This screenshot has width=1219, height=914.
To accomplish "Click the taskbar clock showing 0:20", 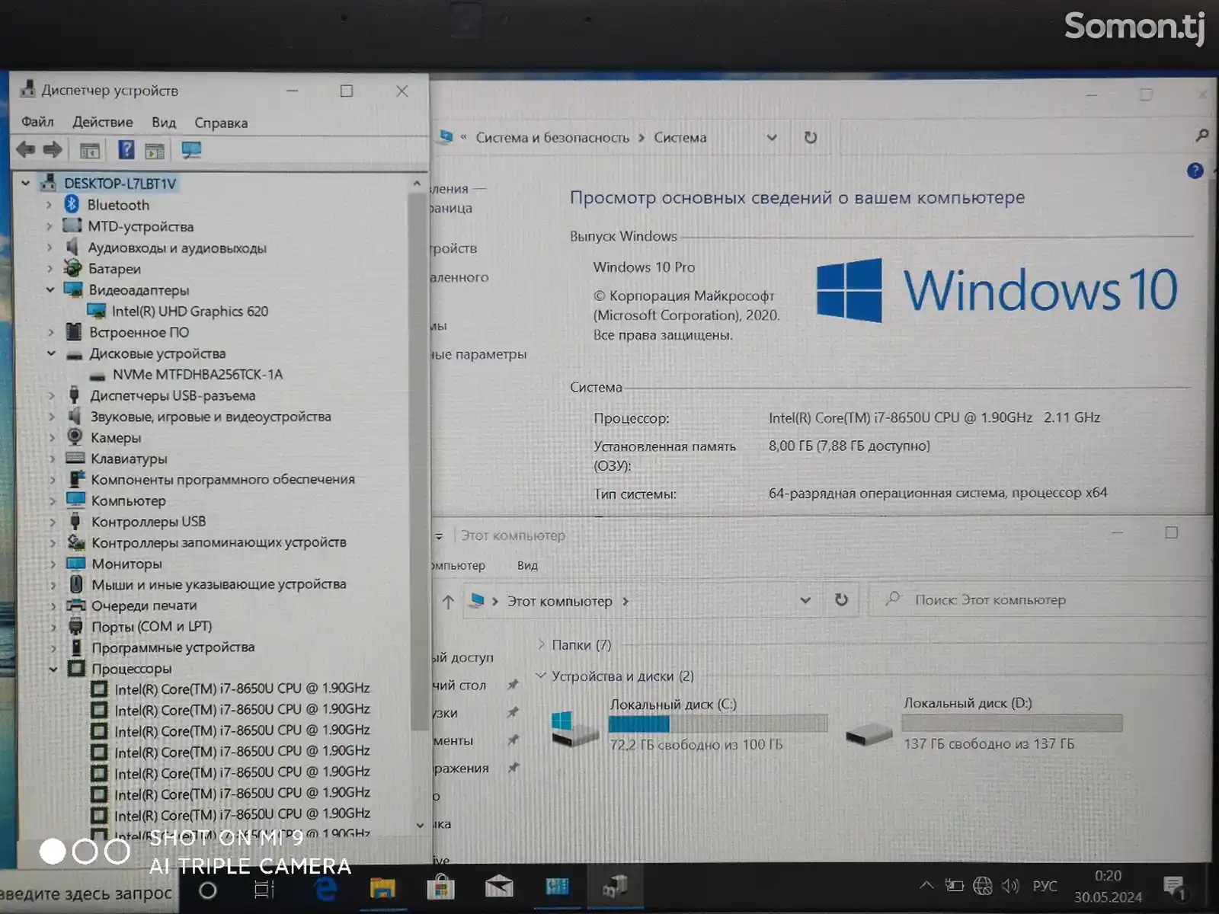I will (1108, 886).
